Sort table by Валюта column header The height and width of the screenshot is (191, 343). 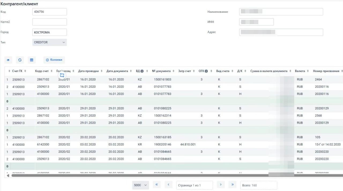[x=300, y=71]
